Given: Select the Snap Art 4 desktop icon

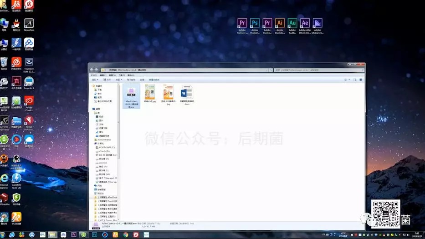Looking at the screenshot, I should [29, 83].
